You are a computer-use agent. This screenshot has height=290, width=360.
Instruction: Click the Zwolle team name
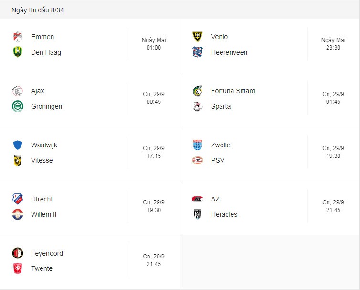221,145
